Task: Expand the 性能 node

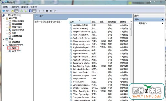Action: point(7,33)
